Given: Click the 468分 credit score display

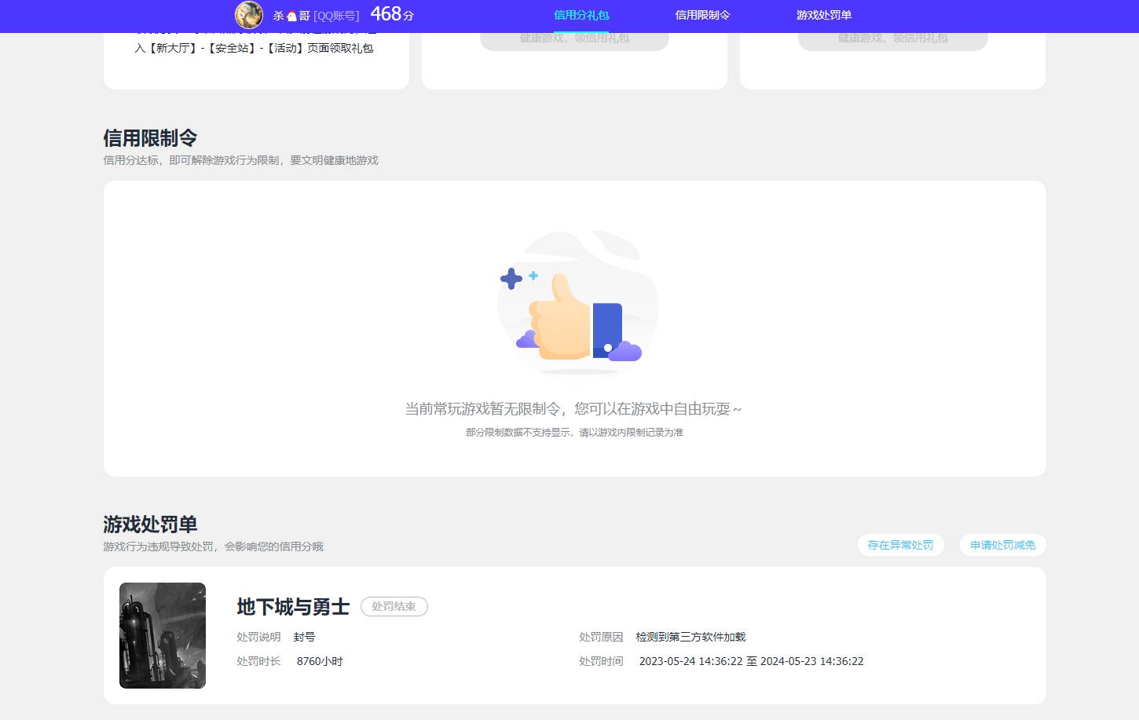Looking at the screenshot, I should [x=390, y=14].
